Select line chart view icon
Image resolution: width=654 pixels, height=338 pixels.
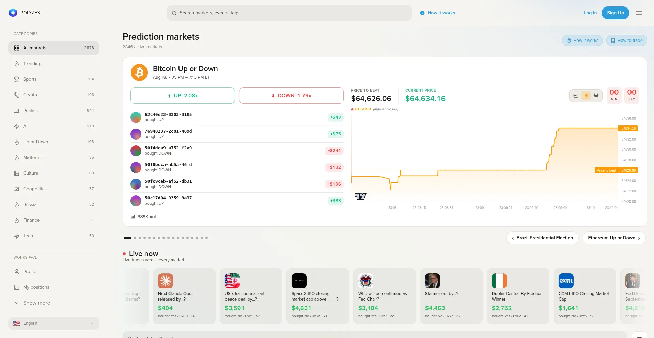click(576, 96)
